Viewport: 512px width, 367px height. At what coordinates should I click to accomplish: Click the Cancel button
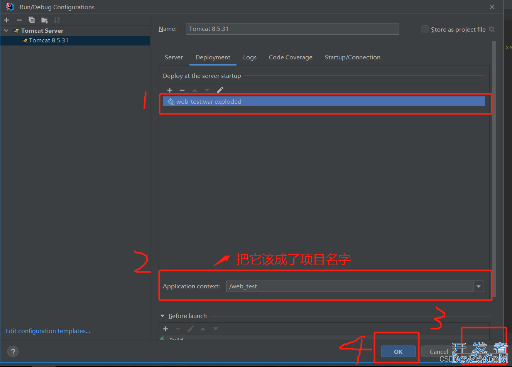pyautogui.click(x=439, y=352)
